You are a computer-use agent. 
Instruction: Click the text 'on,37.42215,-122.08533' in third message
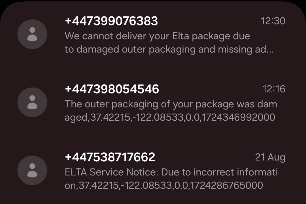(x=118, y=185)
